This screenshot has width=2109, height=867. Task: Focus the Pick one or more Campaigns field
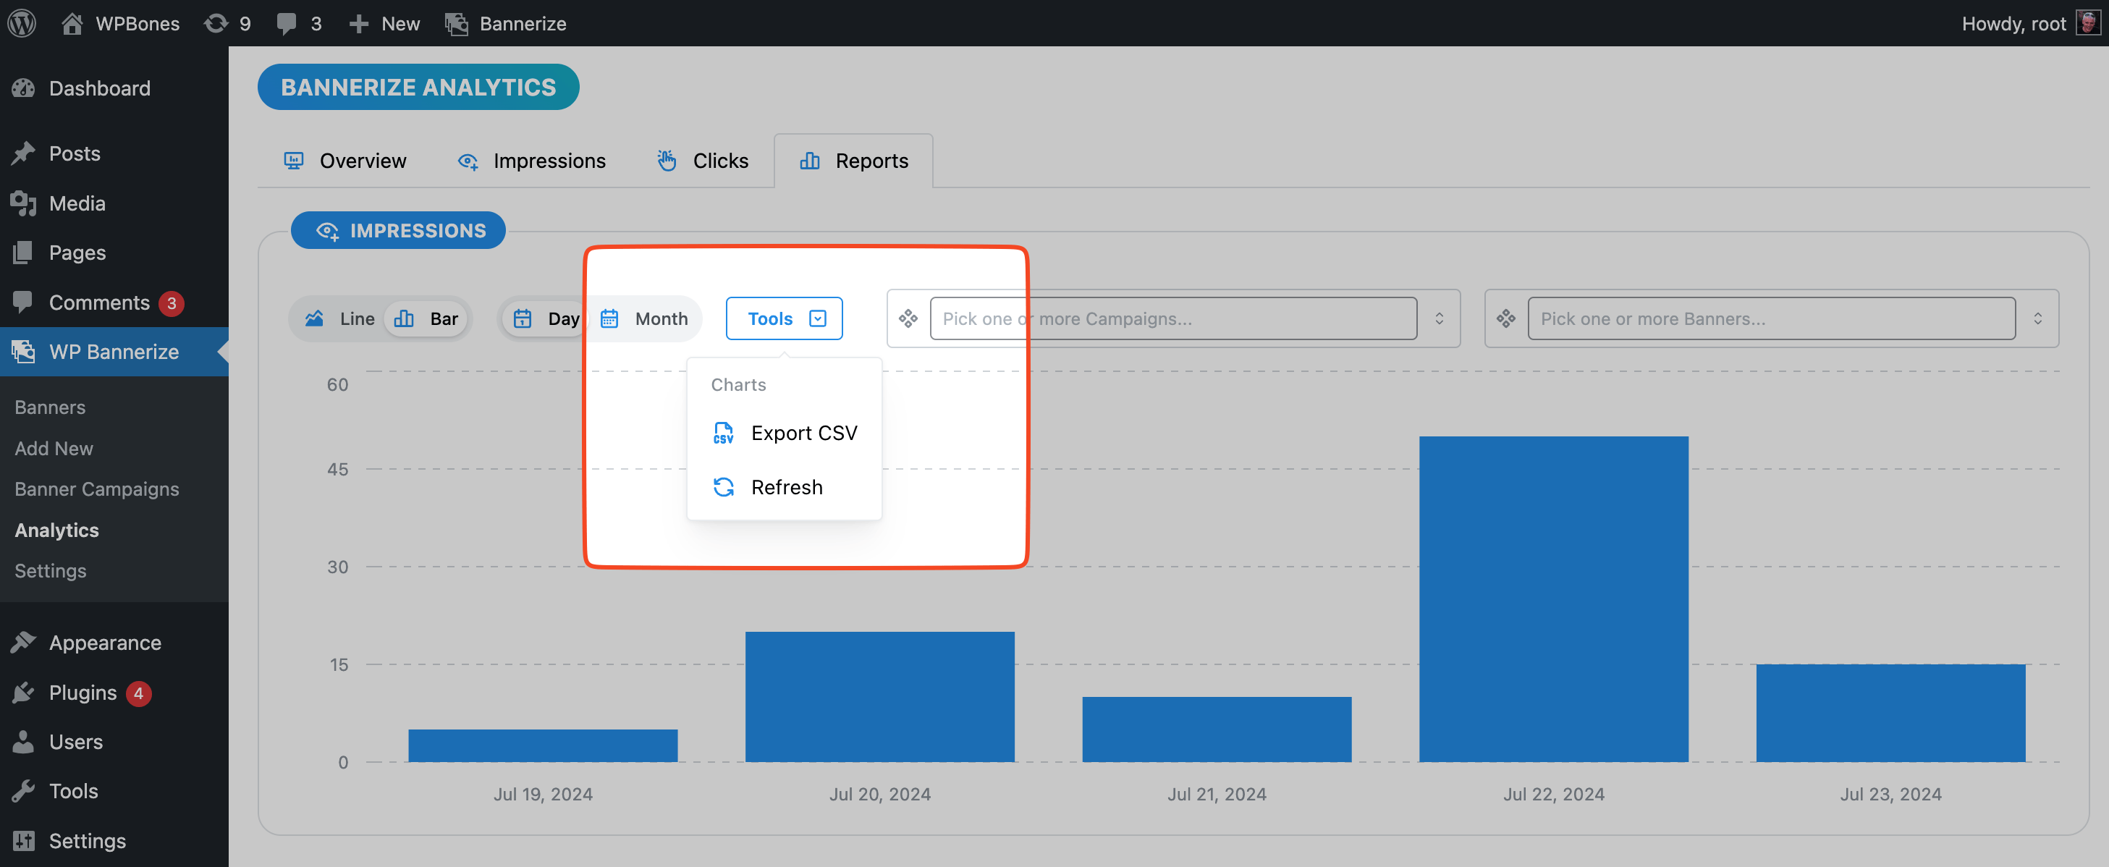[1173, 318]
